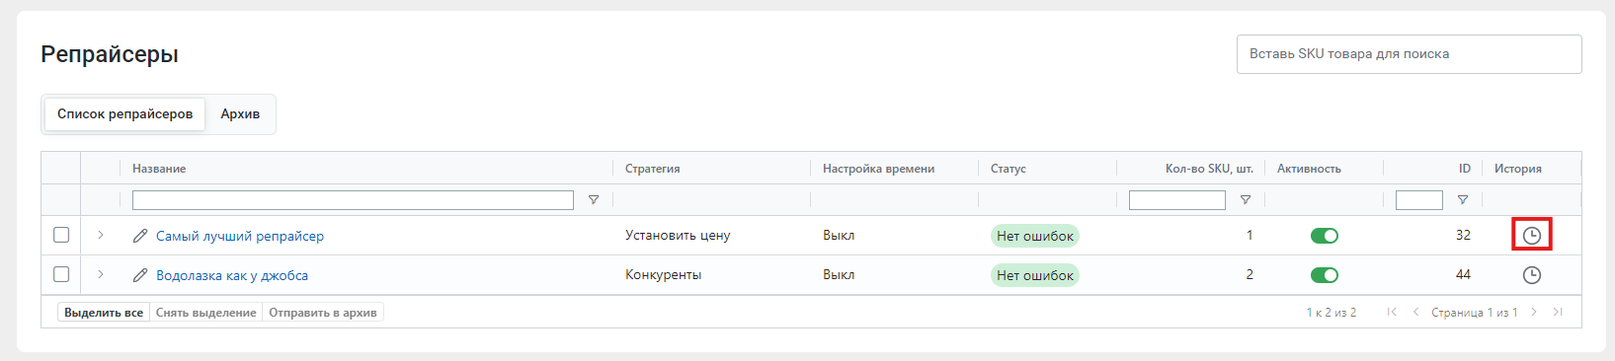Disable activity toggle for repricer ID 44
The width and height of the screenshot is (1615, 361).
1324,275
